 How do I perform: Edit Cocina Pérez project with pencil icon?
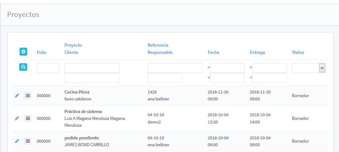pyautogui.click(x=17, y=96)
